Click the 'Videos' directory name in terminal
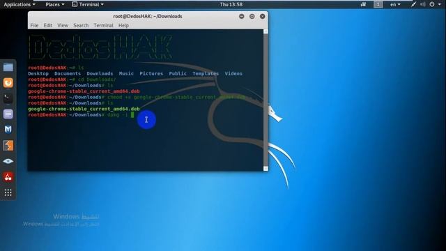The height and width of the screenshot is (251, 446). (x=233, y=73)
